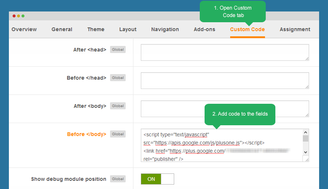Switch to the General tab
The height and width of the screenshot is (189, 328).
click(62, 29)
